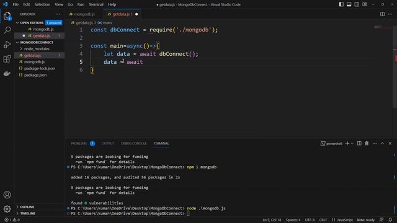Open errors and warnings status indicator
This screenshot has height=223, width=397.
[12, 220]
